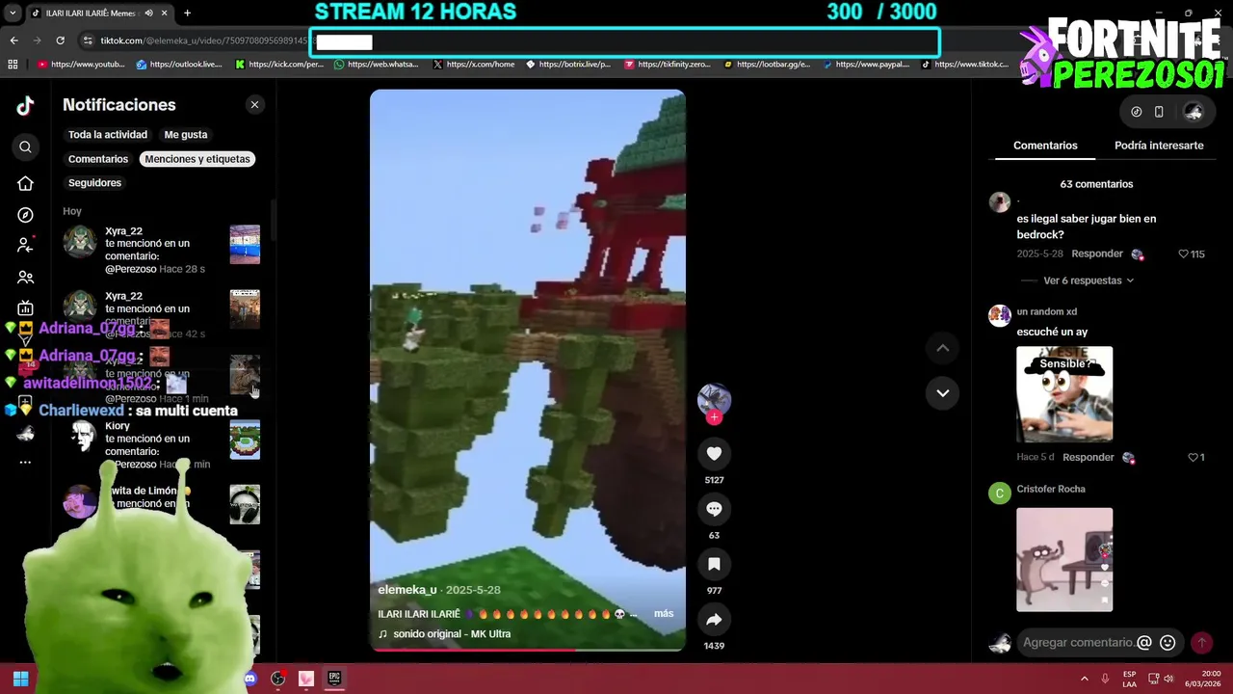This screenshot has height=694, width=1233.
Task: Open the video comments bubble icon
Action: pyautogui.click(x=714, y=509)
